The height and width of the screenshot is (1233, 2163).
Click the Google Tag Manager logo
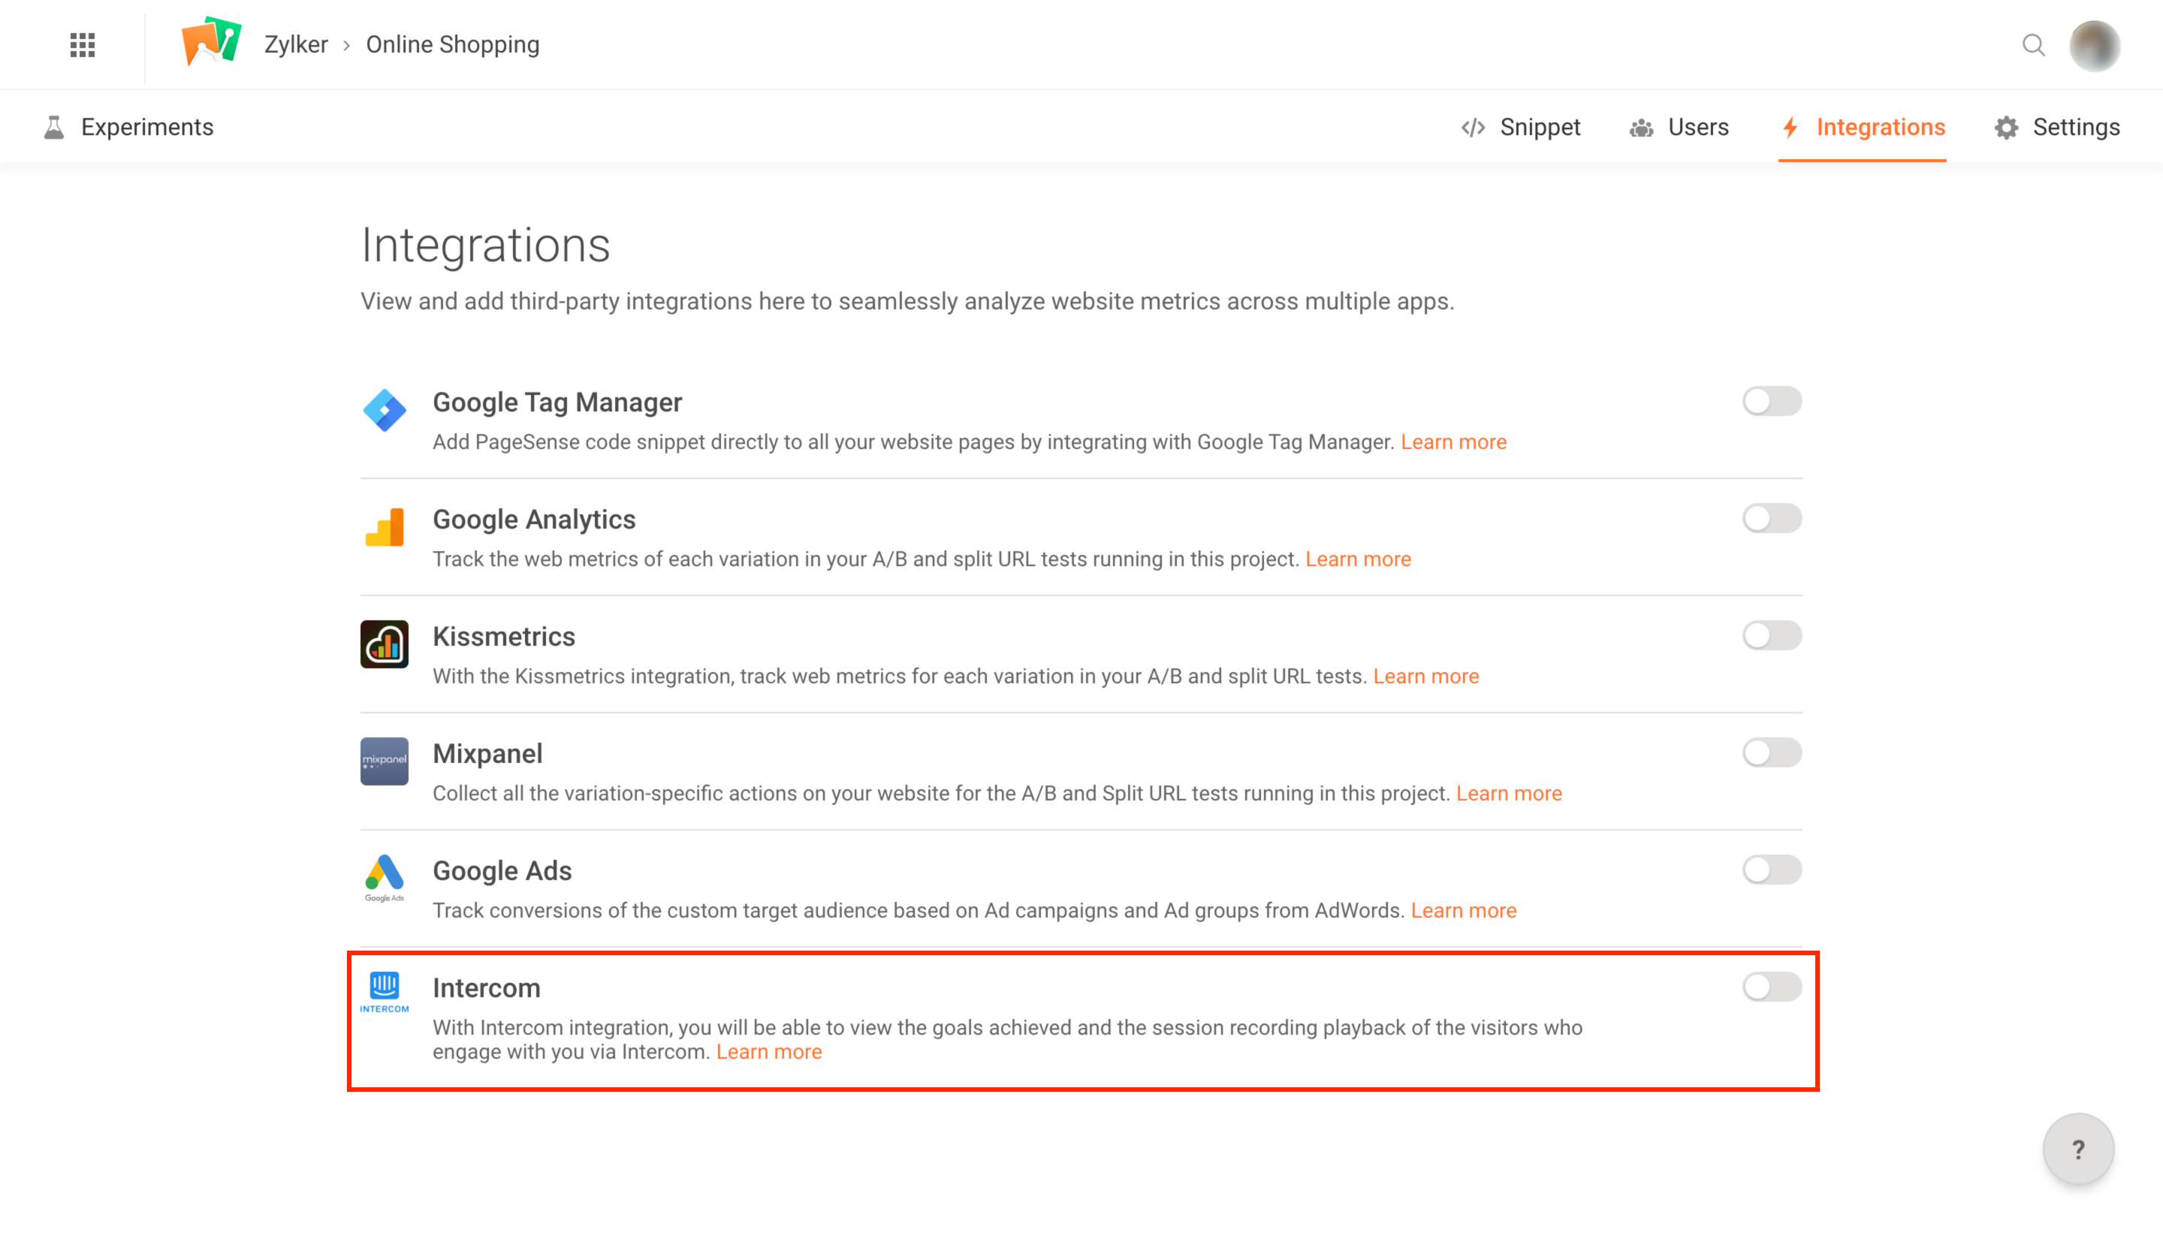point(385,410)
